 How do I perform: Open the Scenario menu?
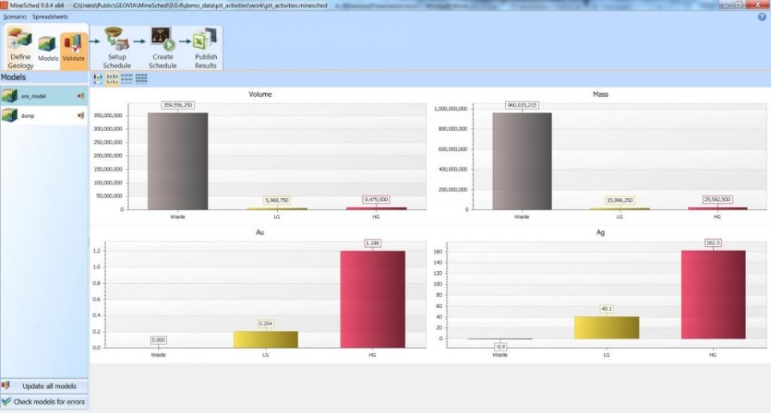pos(14,17)
